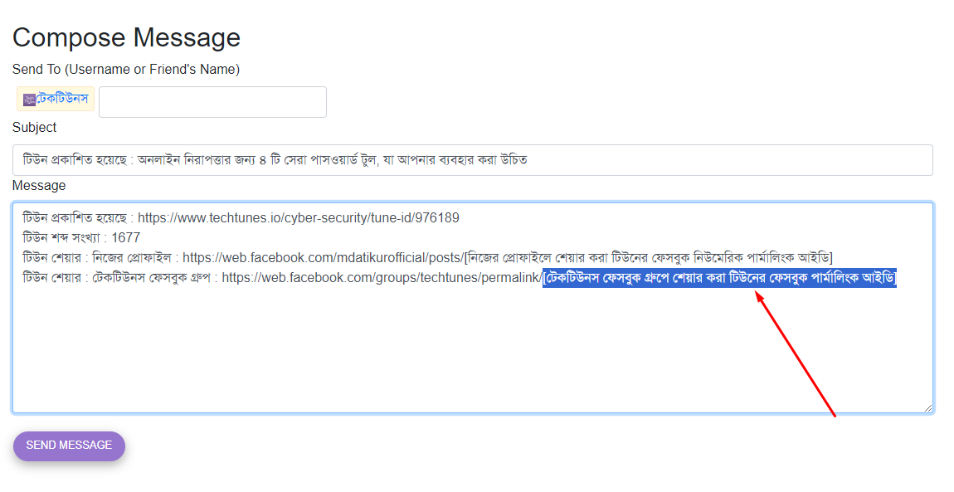Click "টিউন প্রকাশিত হয়েছে" at start of message body
Image resolution: width=954 pixels, height=492 pixels.
(x=73, y=218)
